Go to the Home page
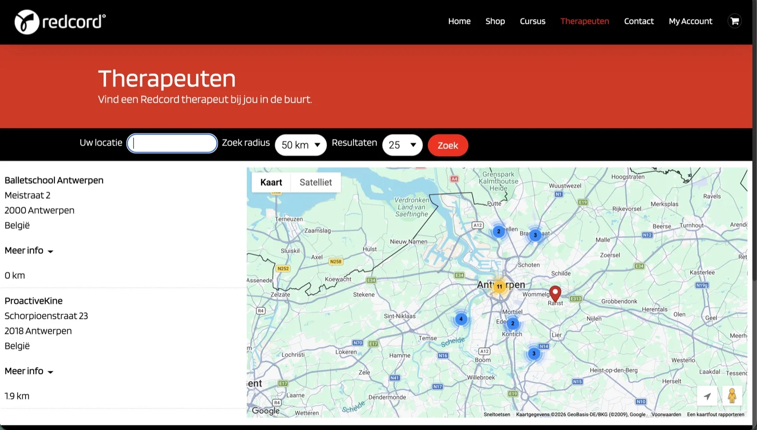Screen dimensions: 757x430 point(459,21)
